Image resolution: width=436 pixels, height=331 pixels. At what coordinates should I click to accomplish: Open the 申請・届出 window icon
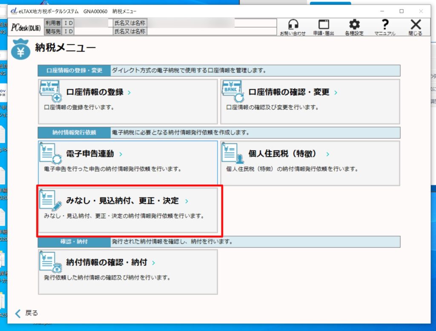pyautogui.click(x=324, y=25)
